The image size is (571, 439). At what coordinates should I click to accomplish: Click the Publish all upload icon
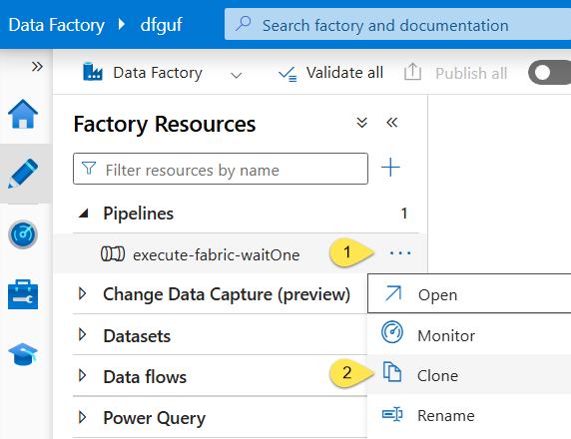pos(412,72)
